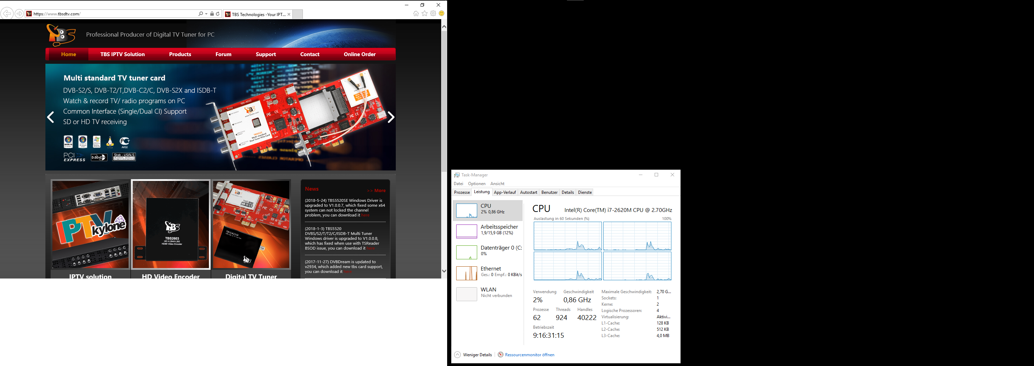Open favorites star icon
The height and width of the screenshot is (366, 1034).
coord(425,14)
